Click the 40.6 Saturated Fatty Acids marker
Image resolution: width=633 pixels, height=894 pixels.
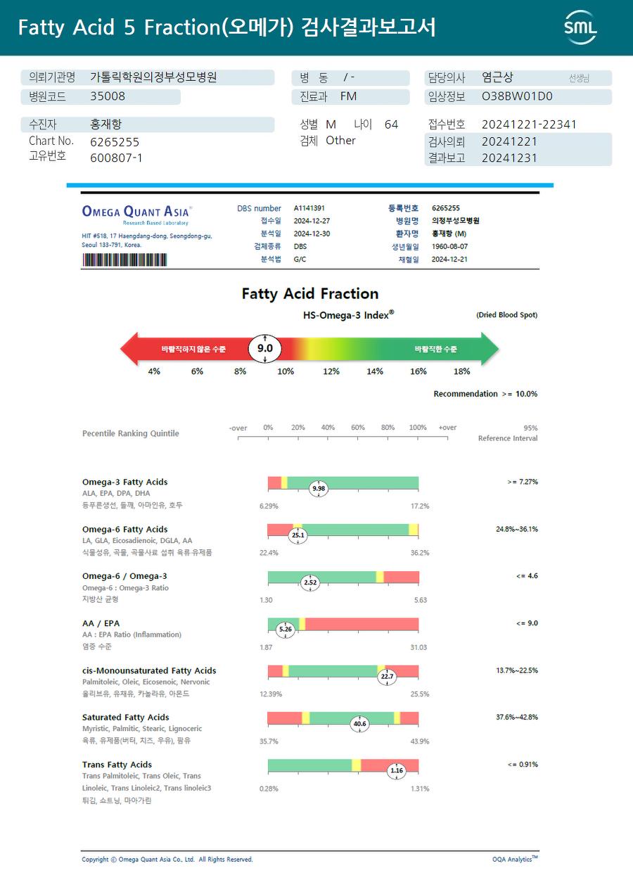359,724
